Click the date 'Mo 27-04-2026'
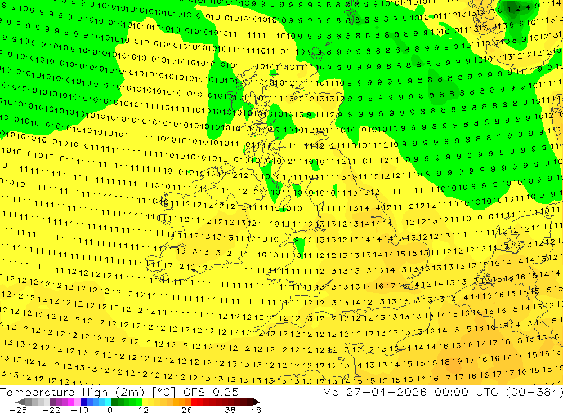Screen dimensions: 563x413 tap(375, 392)
